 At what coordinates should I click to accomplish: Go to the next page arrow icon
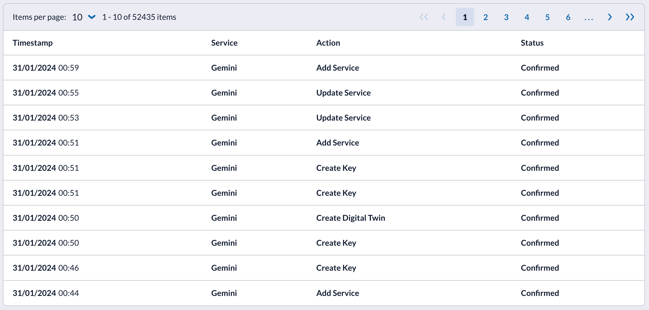tap(610, 17)
